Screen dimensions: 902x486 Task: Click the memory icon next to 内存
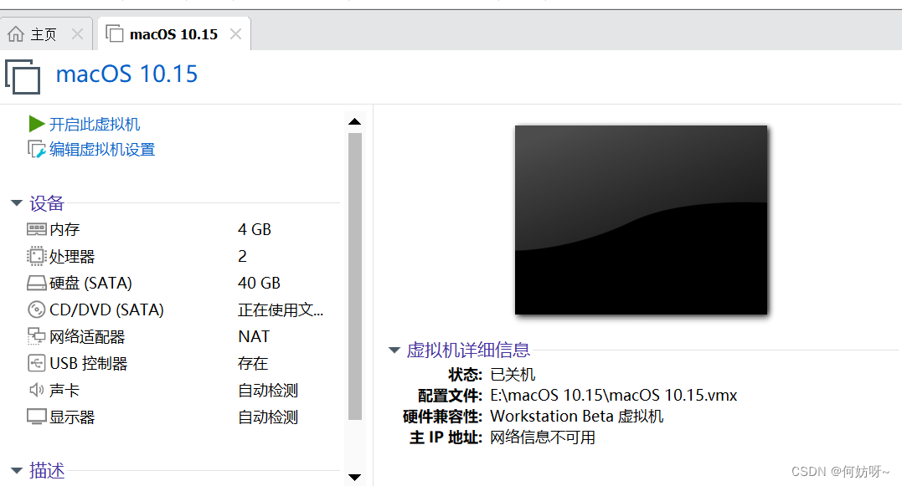pos(36,229)
